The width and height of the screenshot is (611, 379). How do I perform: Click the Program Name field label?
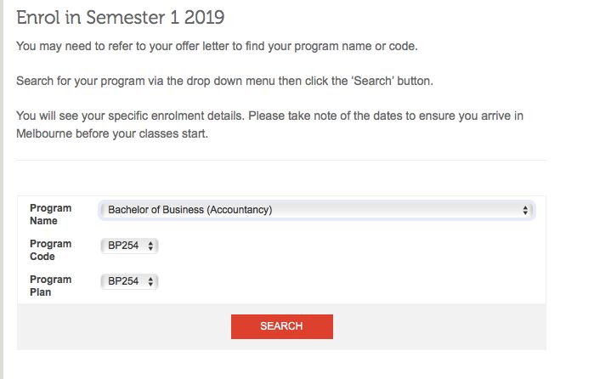(x=51, y=214)
